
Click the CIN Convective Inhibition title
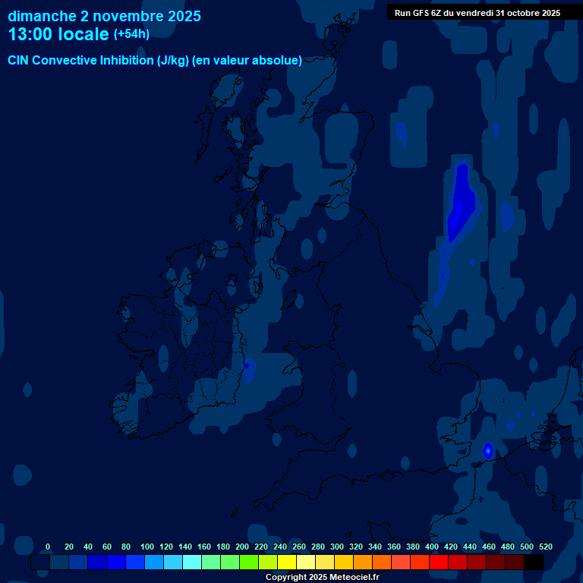coord(155,61)
